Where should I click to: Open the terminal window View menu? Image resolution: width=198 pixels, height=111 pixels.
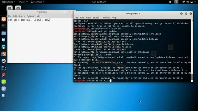(x=88, y=18)
